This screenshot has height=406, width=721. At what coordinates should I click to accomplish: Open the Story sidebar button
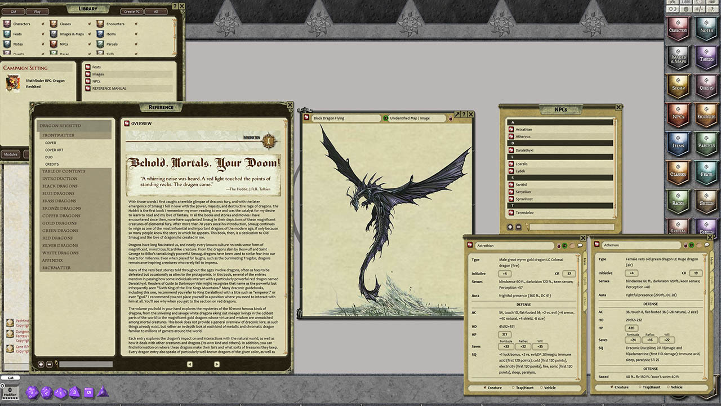(679, 86)
